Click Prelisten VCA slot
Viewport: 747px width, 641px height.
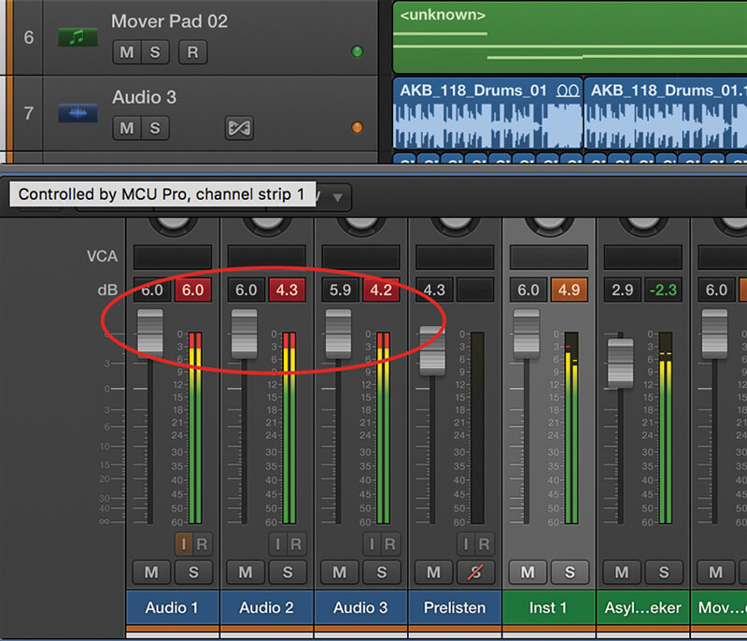tap(455, 257)
